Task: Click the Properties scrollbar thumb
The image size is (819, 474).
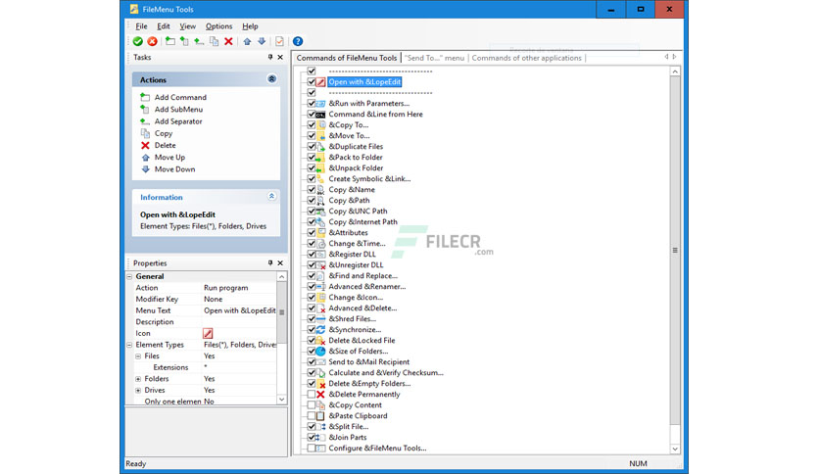Action: tap(281, 312)
